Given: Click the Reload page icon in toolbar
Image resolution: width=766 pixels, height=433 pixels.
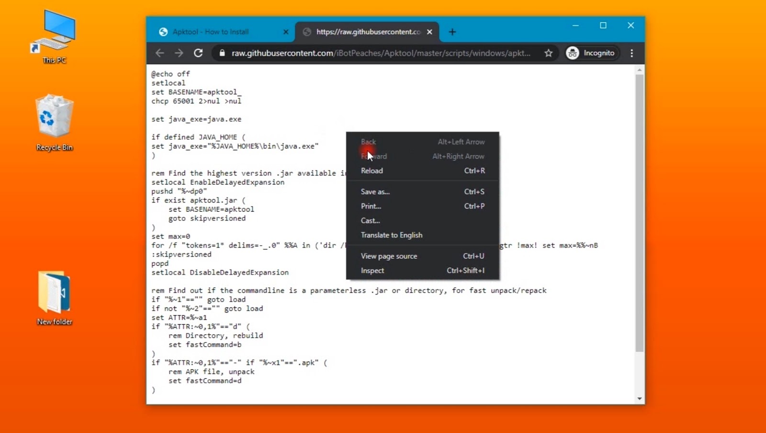Looking at the screenshot, I should click(199, 53).
